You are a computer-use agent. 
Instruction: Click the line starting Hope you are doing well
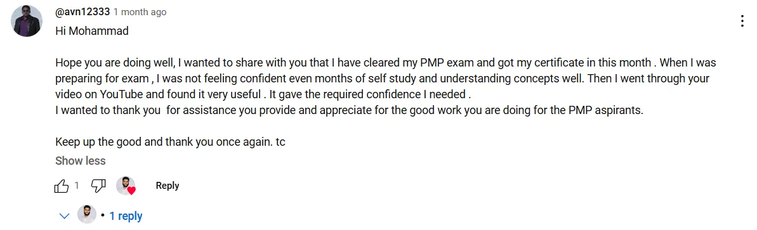385,63
